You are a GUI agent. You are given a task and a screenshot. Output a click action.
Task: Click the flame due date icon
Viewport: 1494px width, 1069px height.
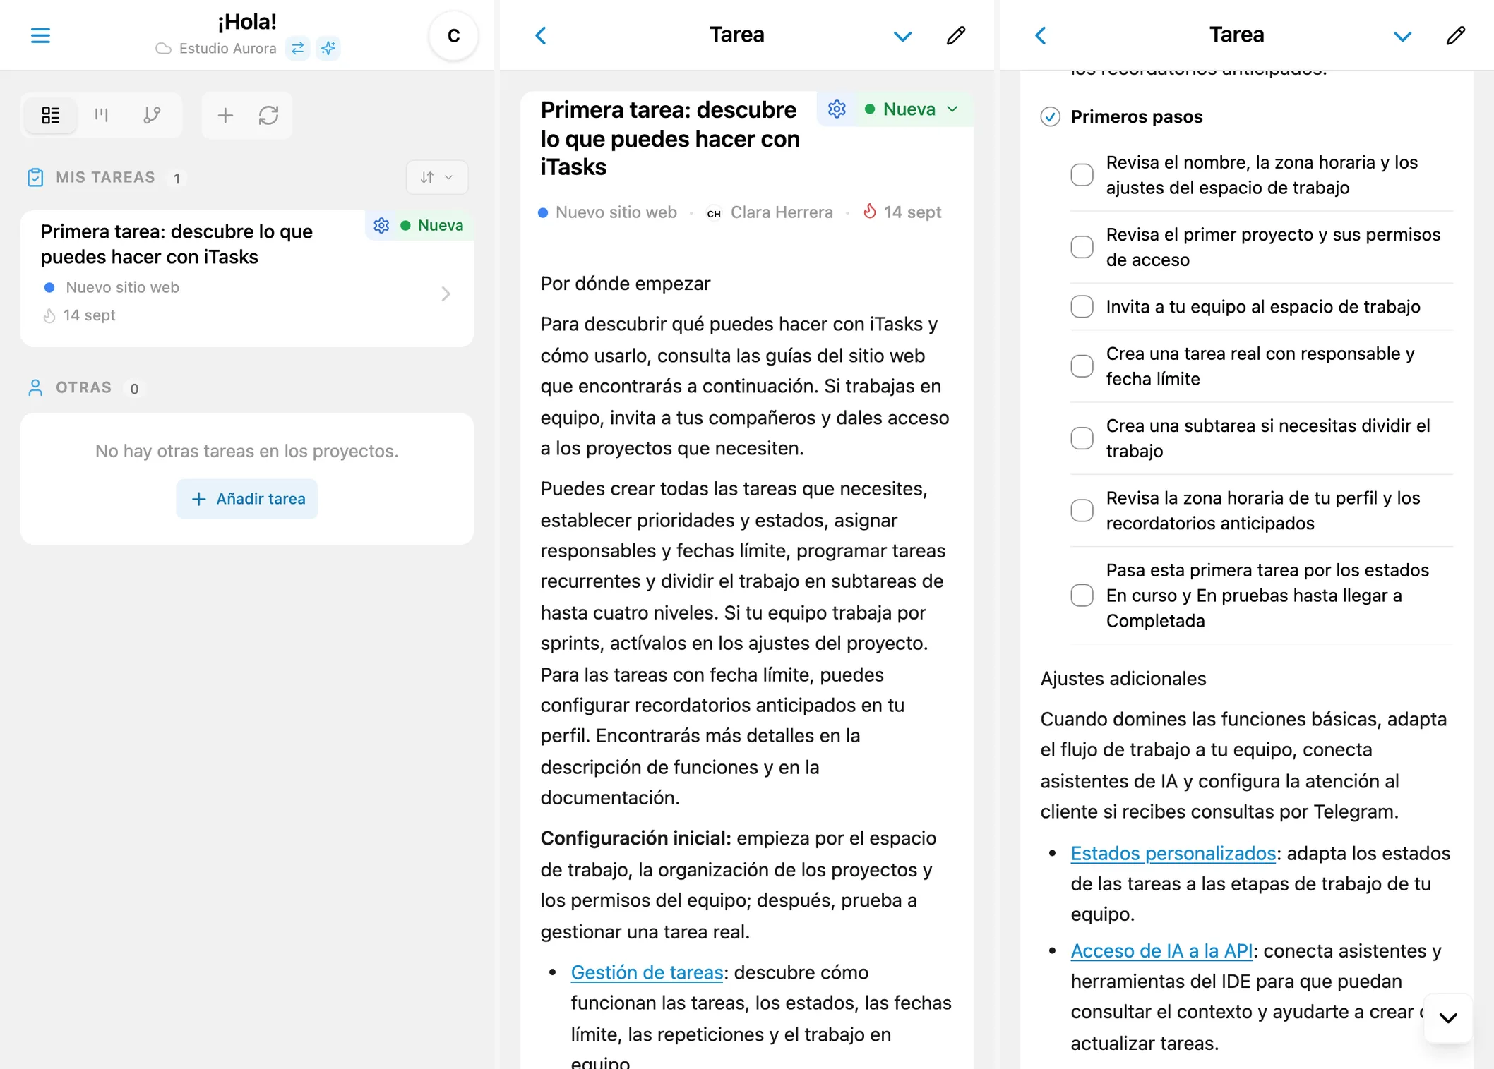coord(870,211)
